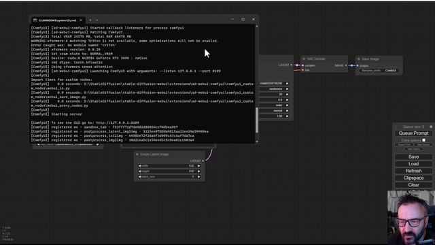435x245 pixels.
Task: Click the Load workflow button
Action: click(x=413, y=164)
